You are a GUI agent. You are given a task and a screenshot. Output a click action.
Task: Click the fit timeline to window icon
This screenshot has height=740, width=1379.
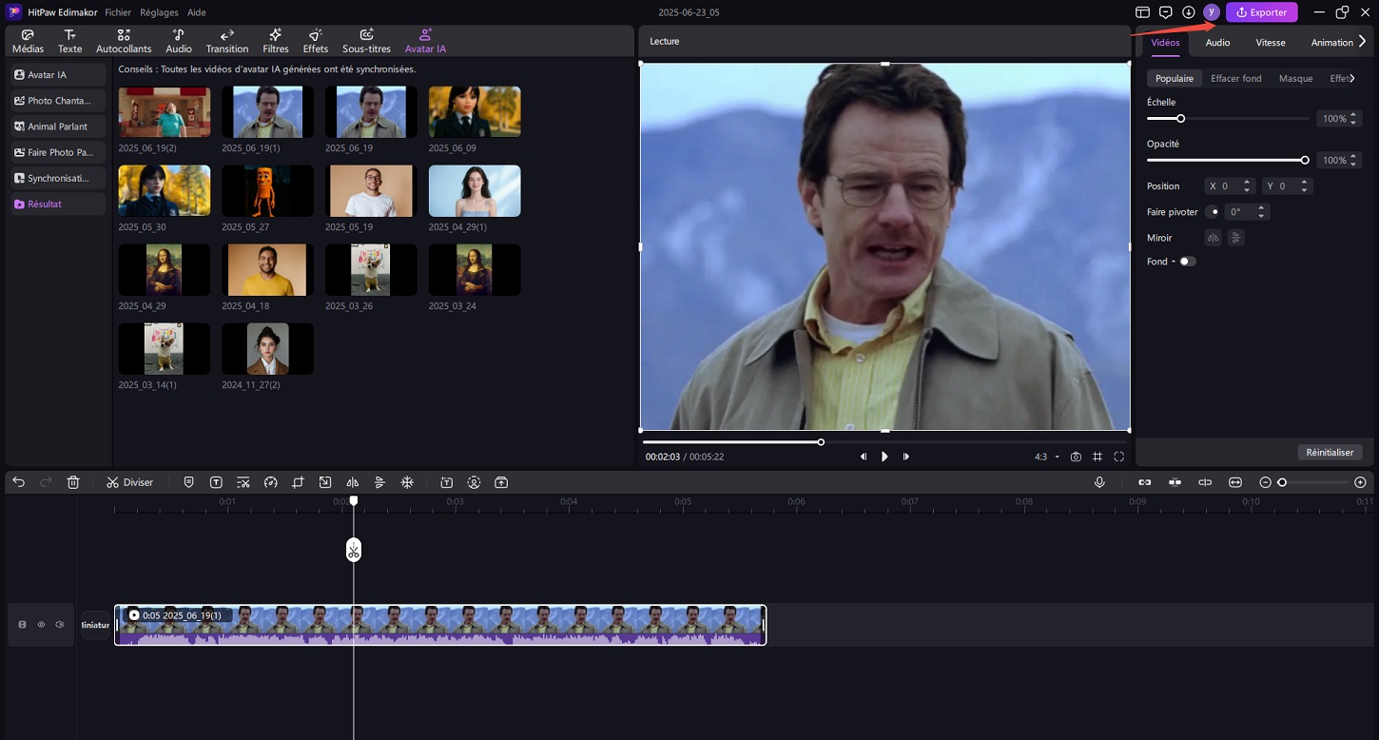click(1235, 482)
